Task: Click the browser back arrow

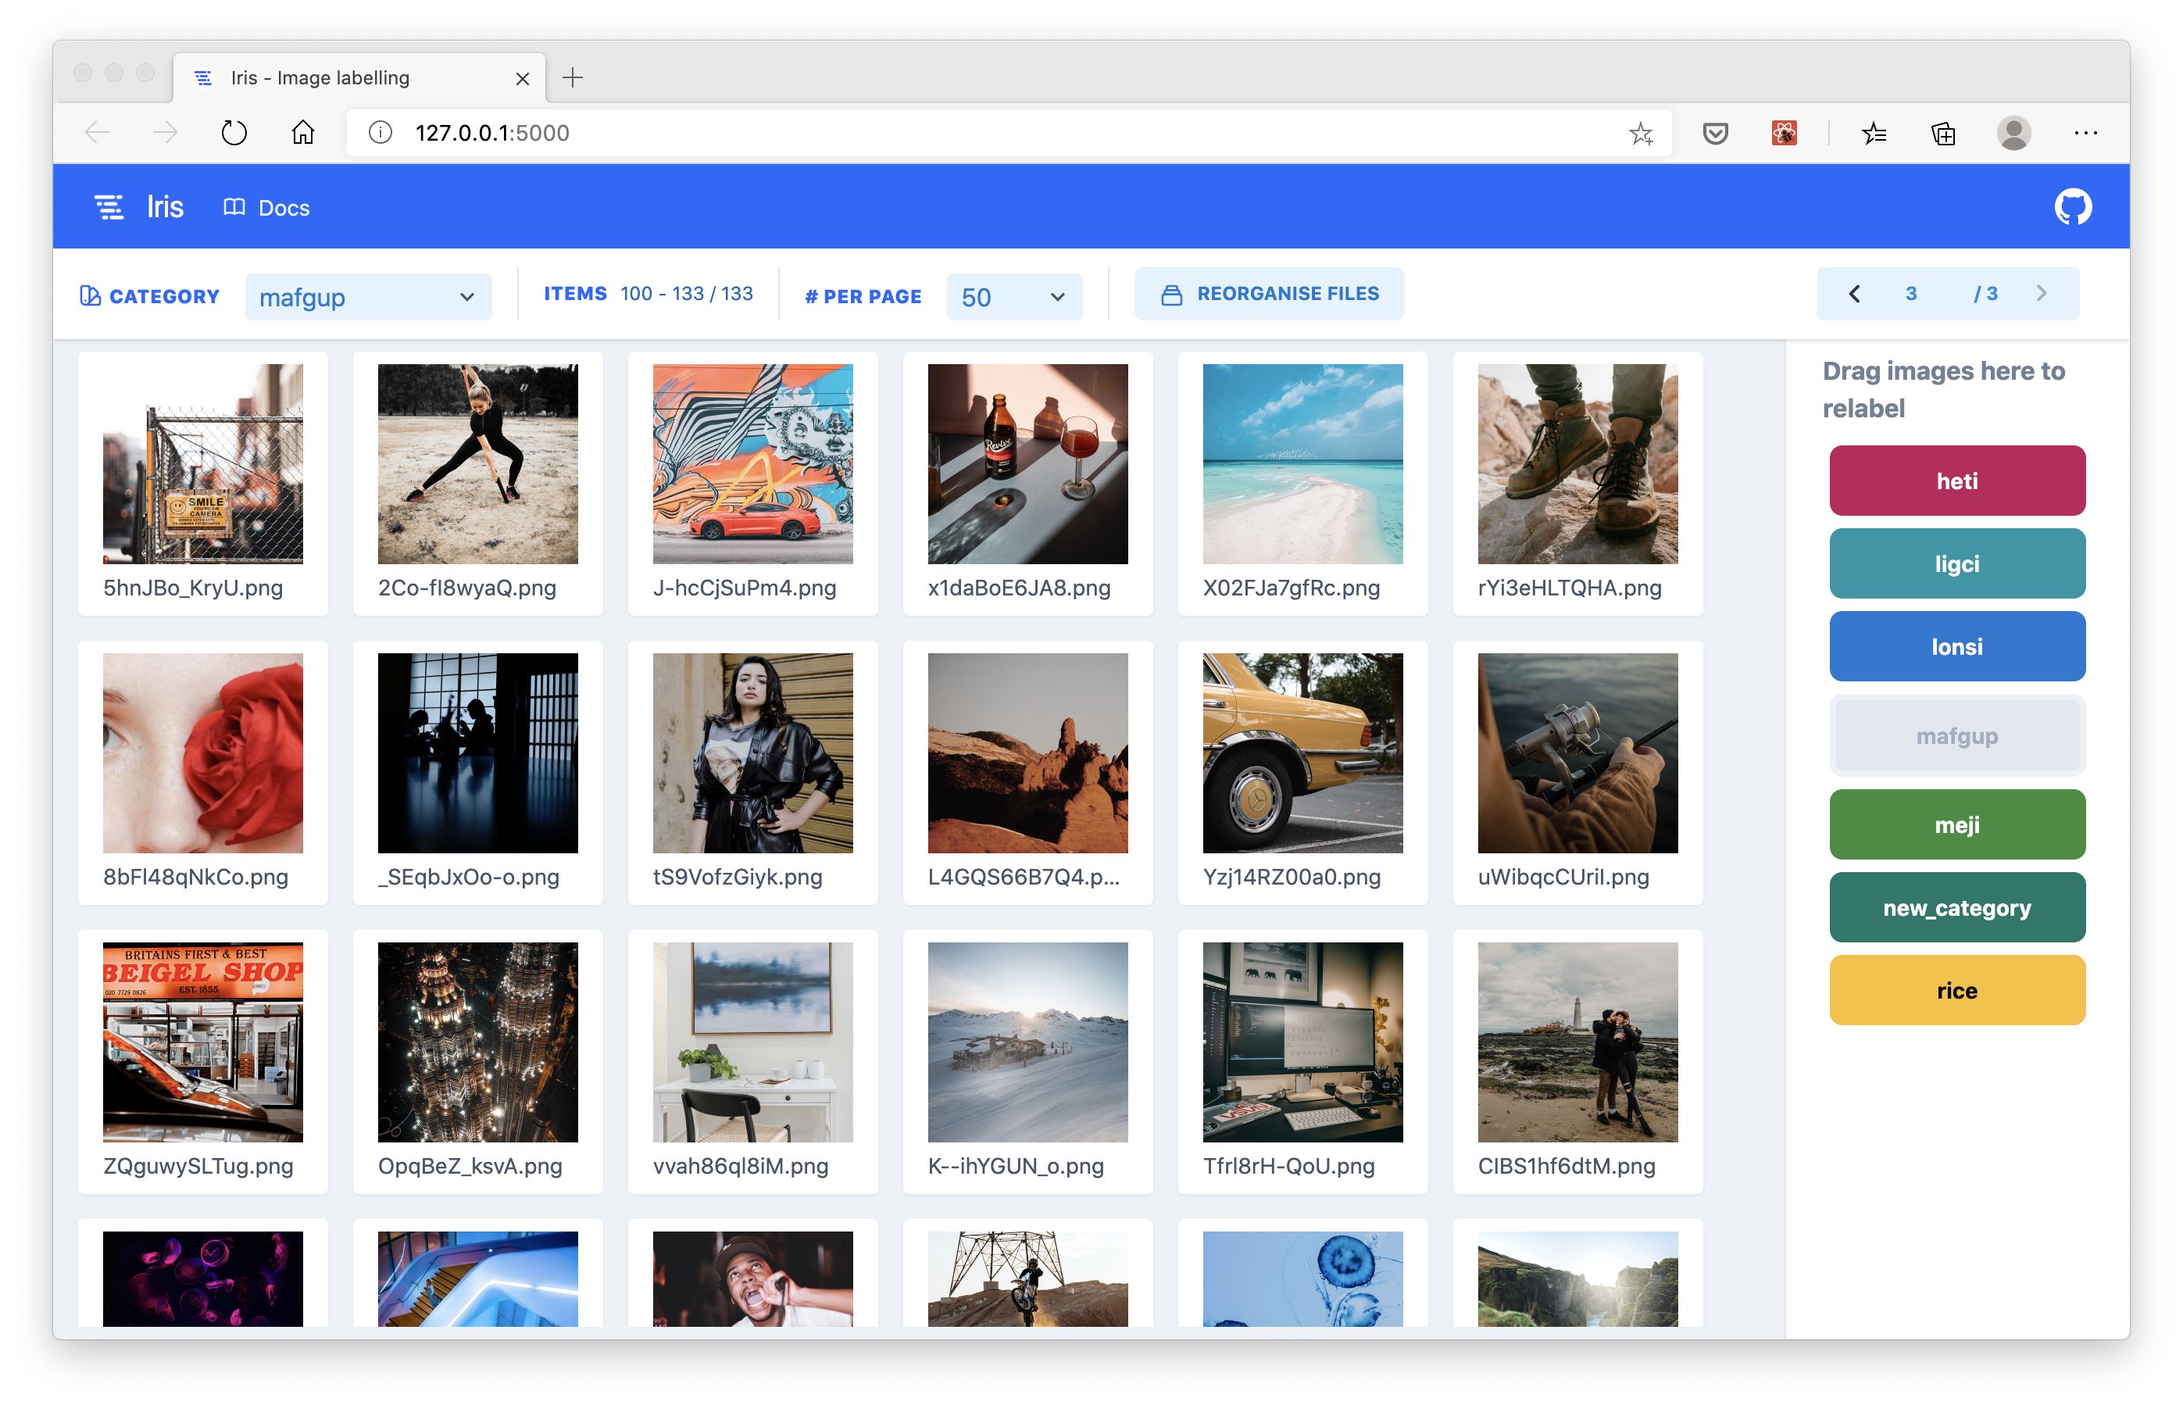Action: [x=98, y=133]
